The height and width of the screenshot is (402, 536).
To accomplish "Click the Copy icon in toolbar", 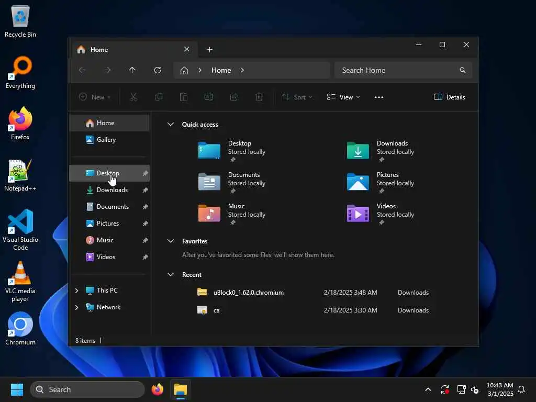I will pos(159,97).
